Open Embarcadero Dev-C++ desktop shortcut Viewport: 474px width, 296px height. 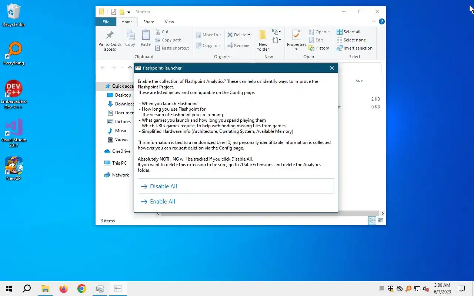pos(14,95)
